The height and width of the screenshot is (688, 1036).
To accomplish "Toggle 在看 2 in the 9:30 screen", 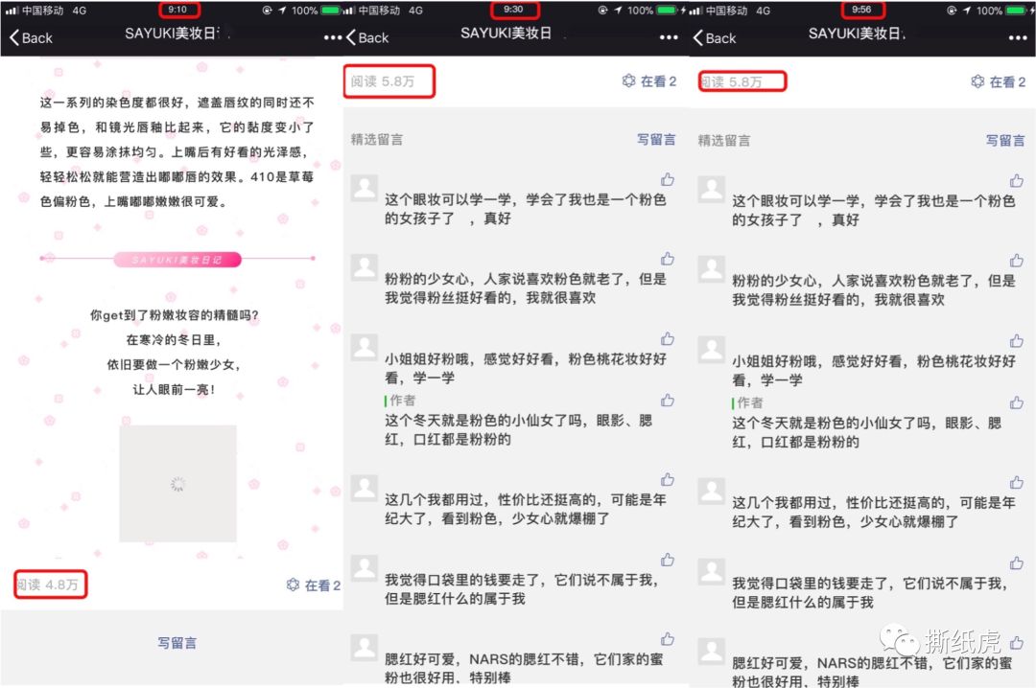I will pos(649,81).
